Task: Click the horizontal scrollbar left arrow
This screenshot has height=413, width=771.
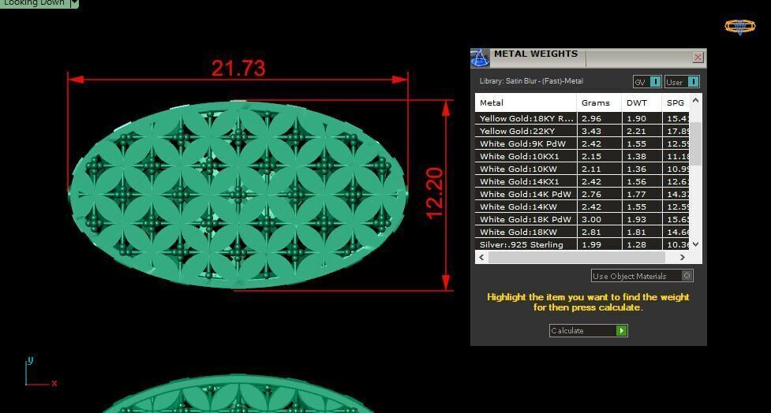Action: click(481, 257)
